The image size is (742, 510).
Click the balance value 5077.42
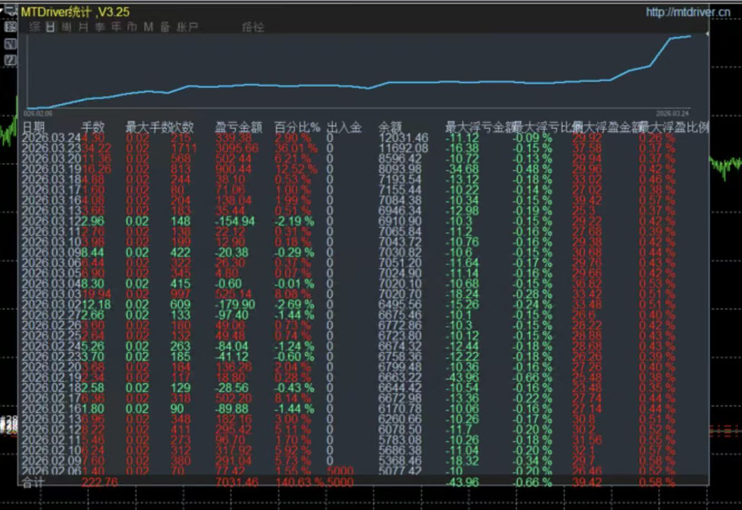point(401,471)
